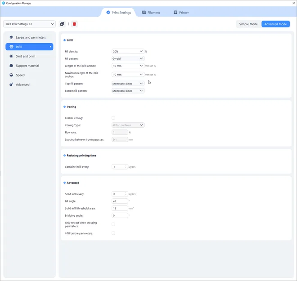Open the Ironing Type dropdown

pos(128,125)
